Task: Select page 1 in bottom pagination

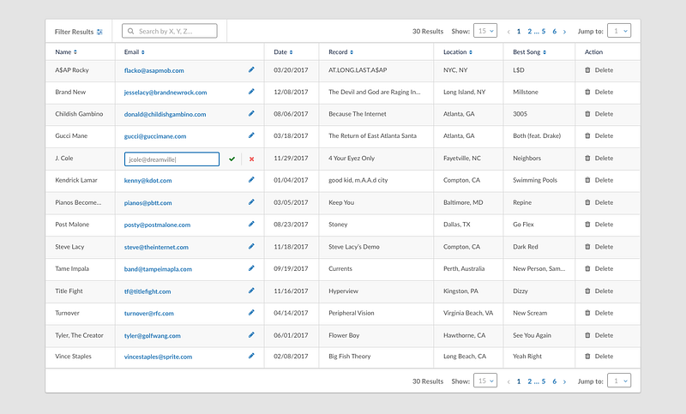Action: point(519,381)
